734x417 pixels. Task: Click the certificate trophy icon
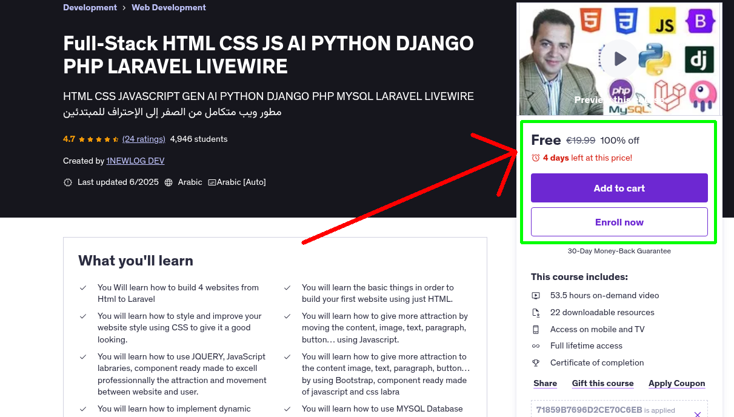tap(536, 363)
